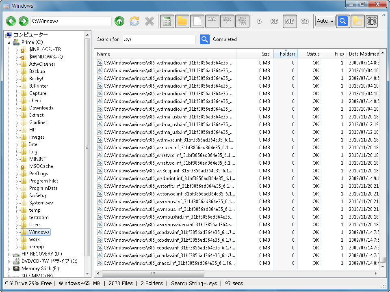Viewport: 390px width, 292px height.
Task: Expand the Program Files folder node
Action: pos(17,181)
